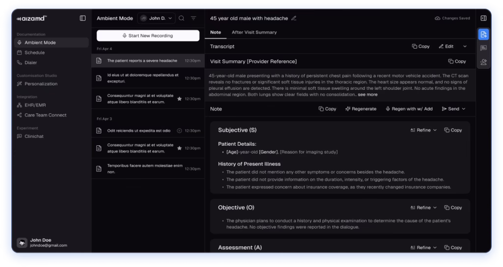Switch to After Visit Summary tab
This screenshot has height=267, width=503.
coord(254,32)
